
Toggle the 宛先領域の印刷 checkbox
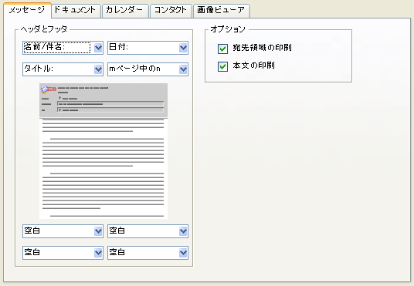(x=222, y=49)
